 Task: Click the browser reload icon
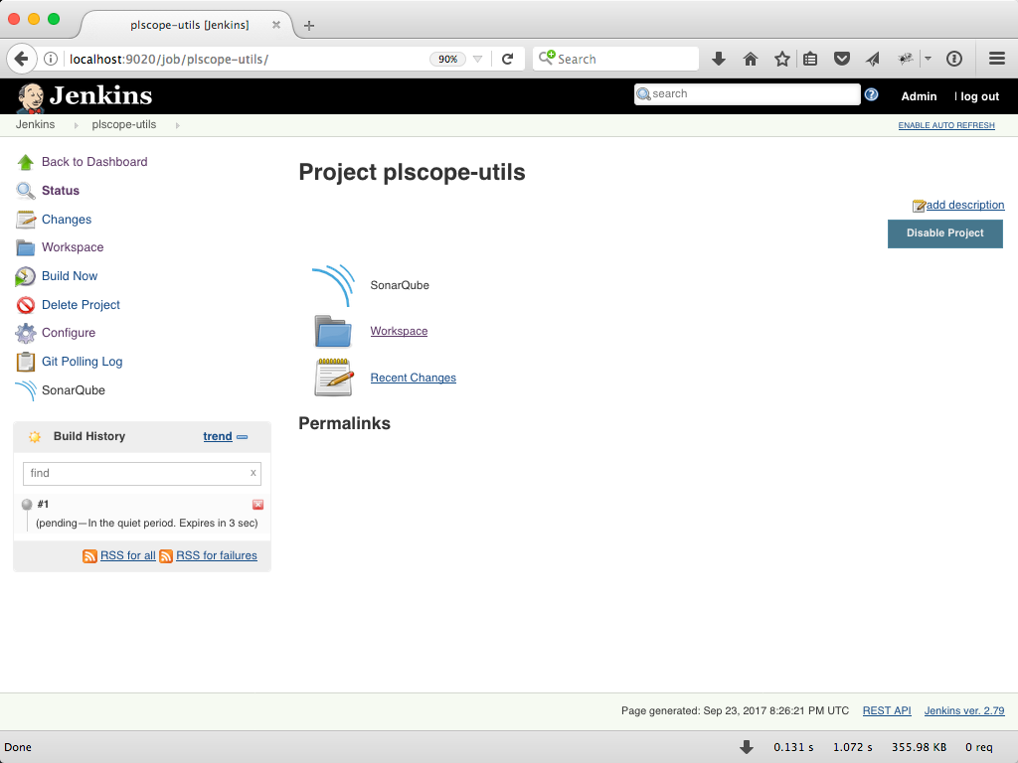point(508,59)
